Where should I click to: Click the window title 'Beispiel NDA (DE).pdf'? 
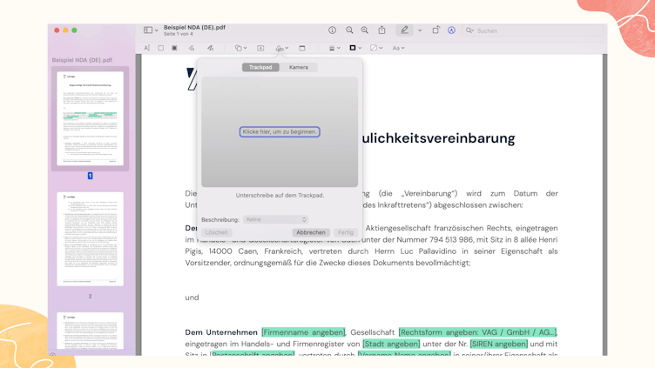[194, 27]
